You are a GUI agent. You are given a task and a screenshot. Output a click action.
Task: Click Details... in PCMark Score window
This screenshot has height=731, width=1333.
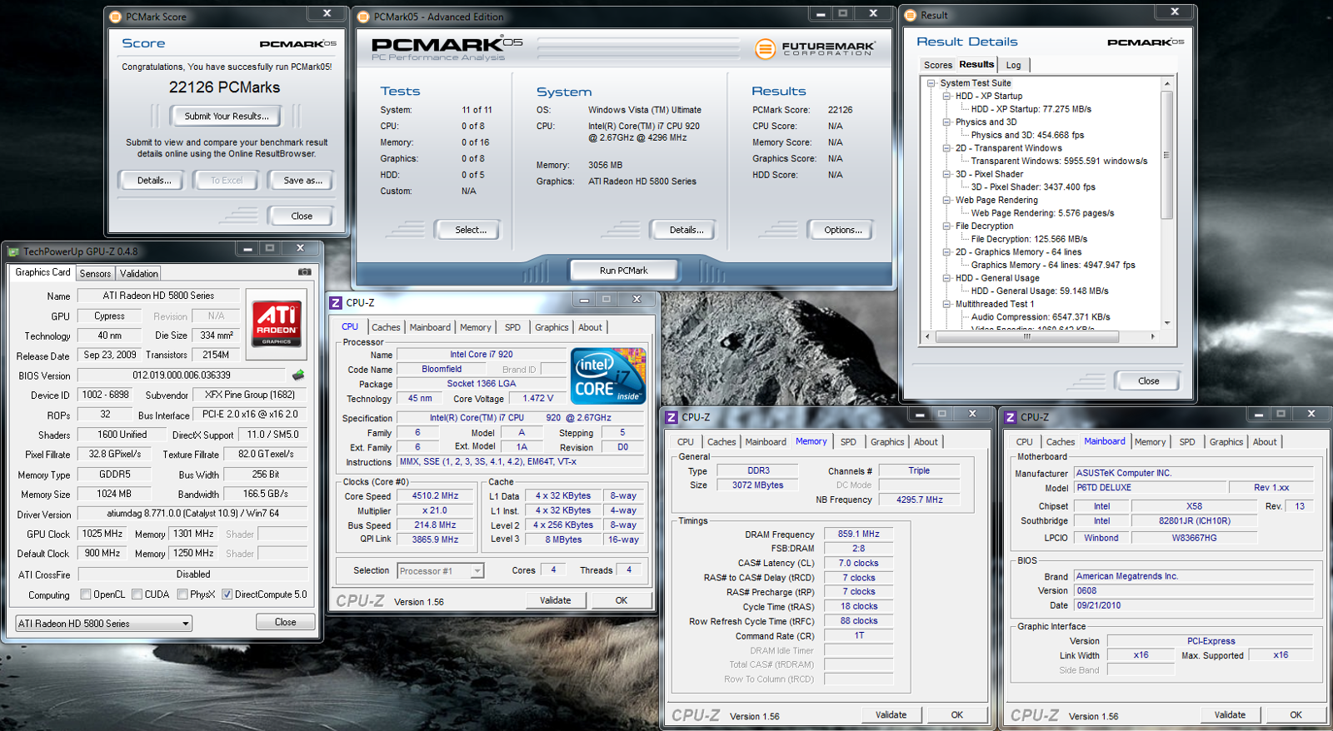(154, 180)
